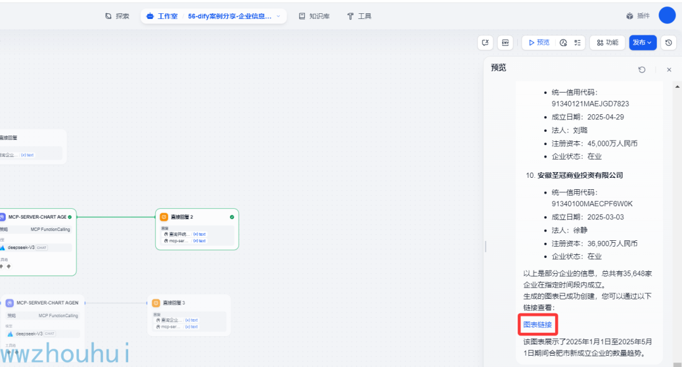
Task: Click deepseek-V3 model in green-bordered agent node
Action: (x=35, y=248)
